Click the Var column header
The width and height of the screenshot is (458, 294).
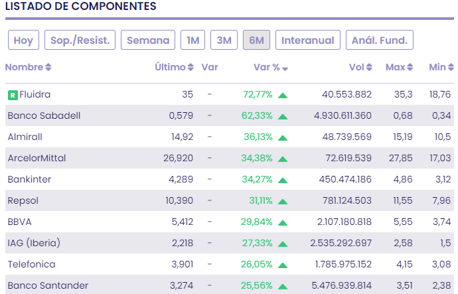[210, 68]
